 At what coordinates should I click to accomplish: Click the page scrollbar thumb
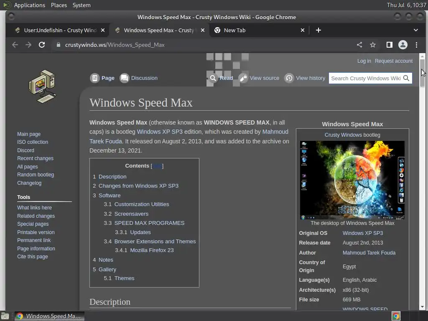pos(422,73)
